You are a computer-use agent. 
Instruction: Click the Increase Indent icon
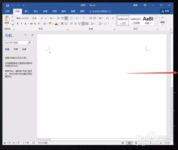95,18
